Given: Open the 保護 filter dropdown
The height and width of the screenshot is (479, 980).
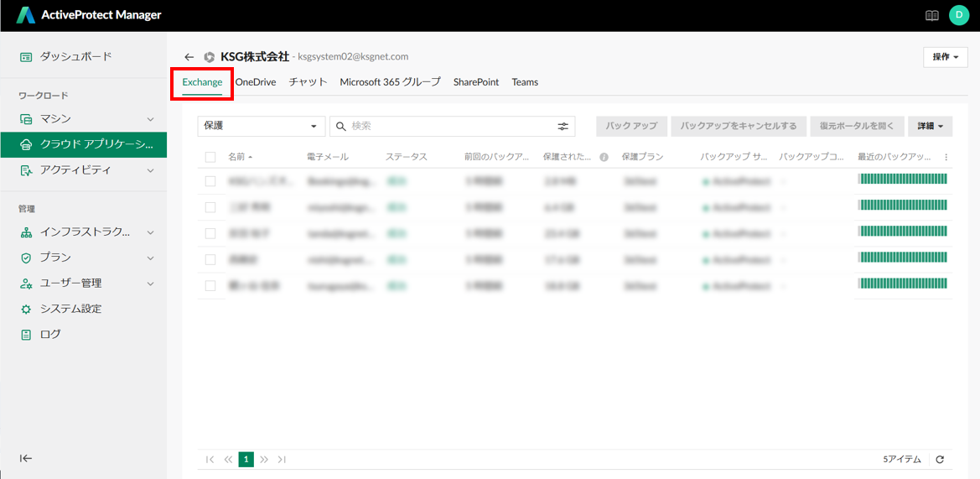Looking at the screenshot, I should tap(262, 127).
